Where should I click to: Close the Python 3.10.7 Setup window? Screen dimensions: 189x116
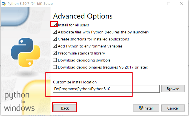coord(182,4)
